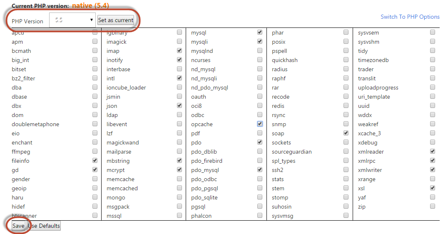This screenshot has height=234, width=443.
Task: Toggle the opcache extension checkbox
Action: [x=260, y=124]
